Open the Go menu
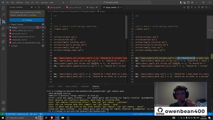 (x=32, y=2)
